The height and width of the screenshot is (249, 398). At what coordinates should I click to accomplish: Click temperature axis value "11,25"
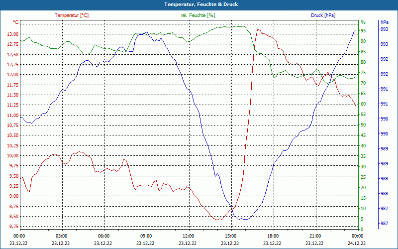coord(12,105)
